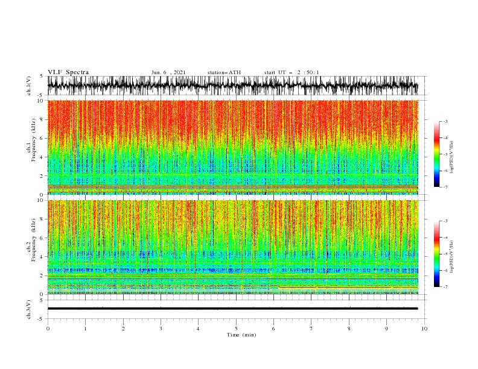478x369 pixels.
Task: Click time axis tick label "7"
Action: coord(311,329)
